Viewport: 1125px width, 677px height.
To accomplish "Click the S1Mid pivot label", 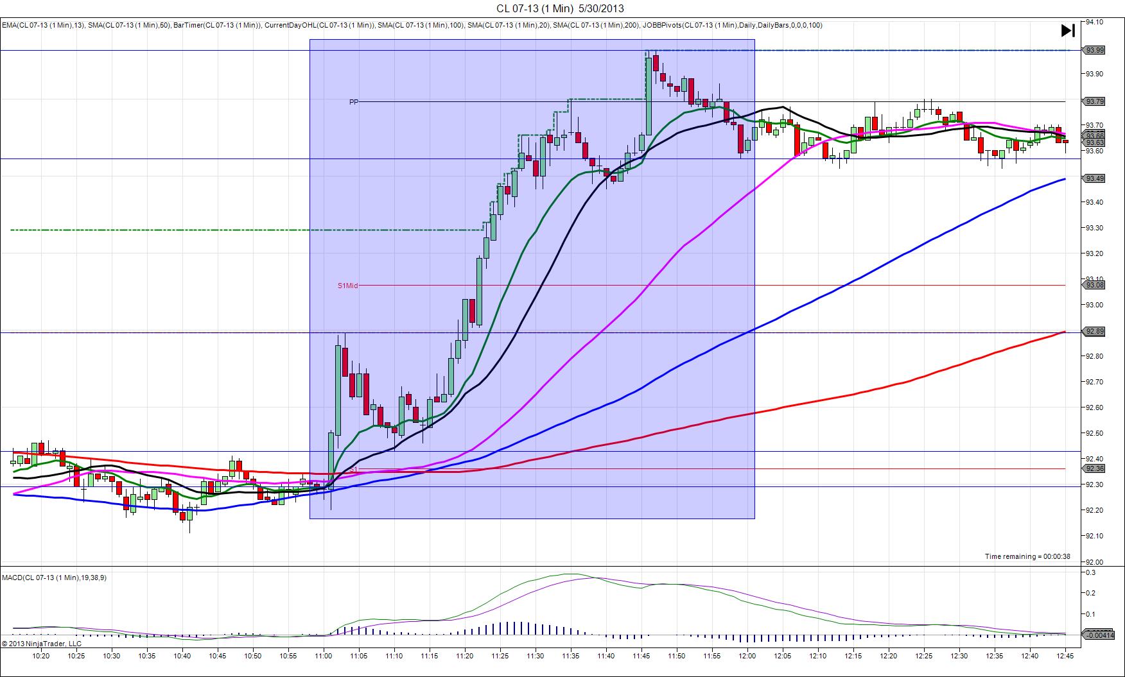I will (x=348, y=286).
